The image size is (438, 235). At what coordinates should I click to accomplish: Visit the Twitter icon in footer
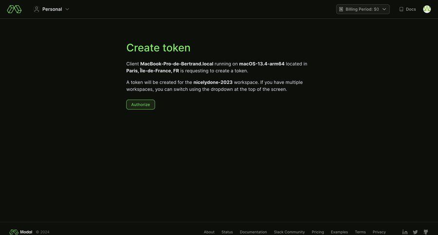pyautogui.click(x=416, y=232)
